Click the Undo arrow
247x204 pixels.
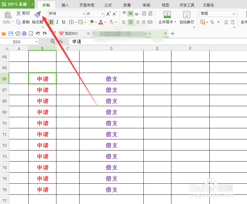pos(38,34)
